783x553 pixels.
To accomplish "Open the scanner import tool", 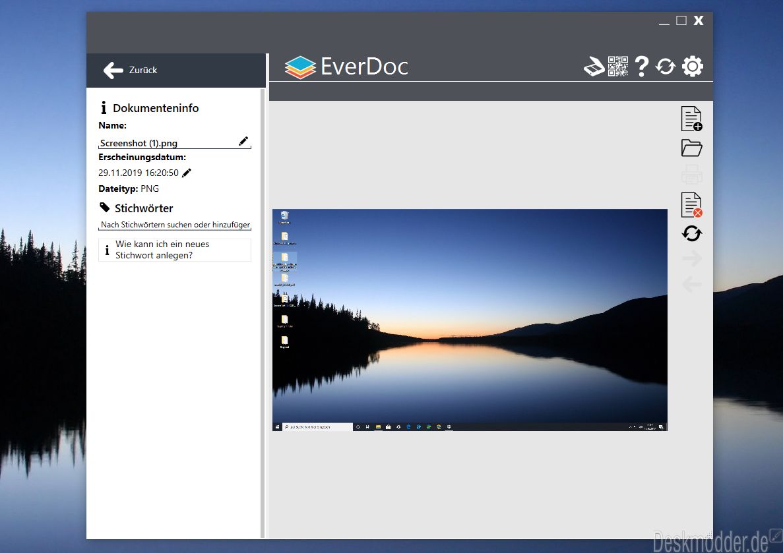I will 594,67.
